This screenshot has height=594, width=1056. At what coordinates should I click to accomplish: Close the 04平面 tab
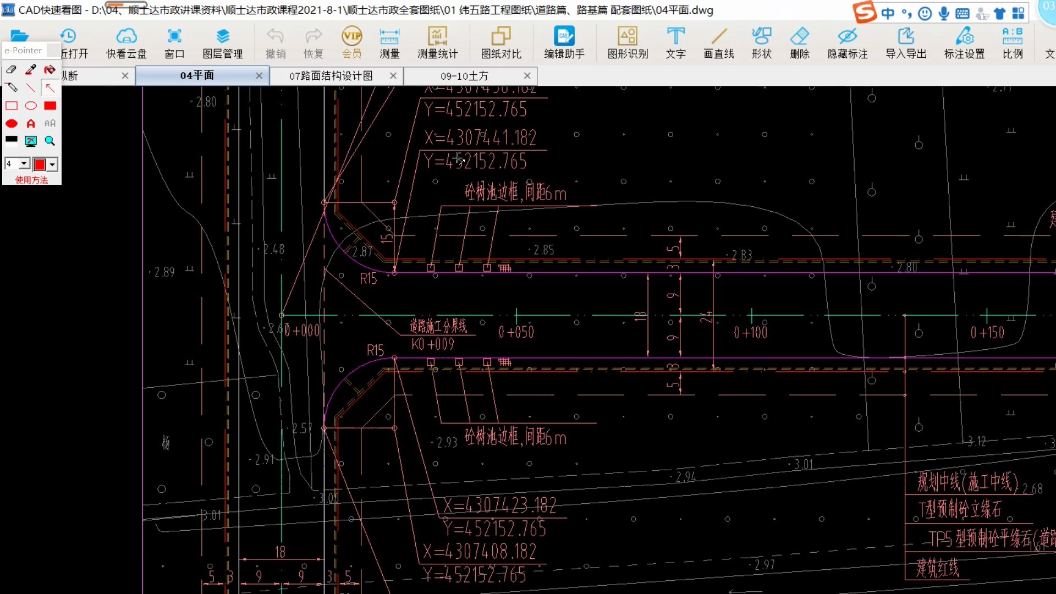(x=259, y=75)
